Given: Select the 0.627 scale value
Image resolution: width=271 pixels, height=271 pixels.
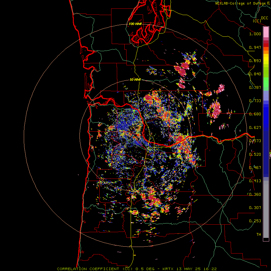Looking at the screenshot, I should coord(255,128).
